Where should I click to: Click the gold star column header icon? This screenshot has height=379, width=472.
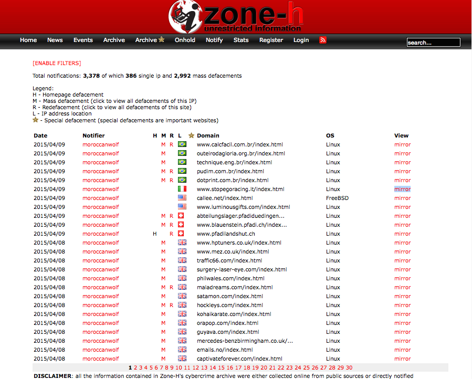click(x=191, y=135)
